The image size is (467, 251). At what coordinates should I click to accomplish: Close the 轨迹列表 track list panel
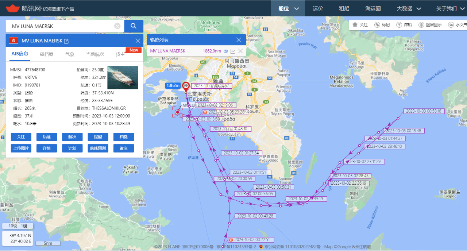click(239, 40)
